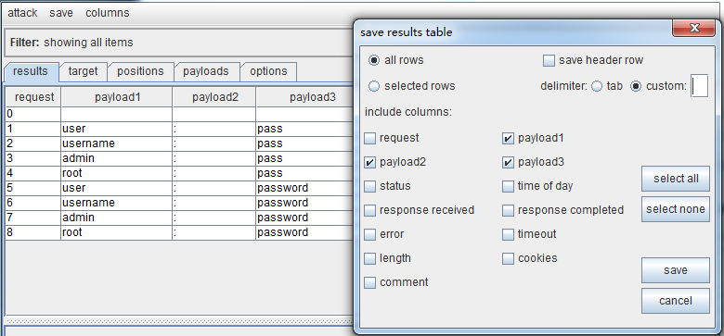Check the timeout column checkbox

(x=508, y=234)
